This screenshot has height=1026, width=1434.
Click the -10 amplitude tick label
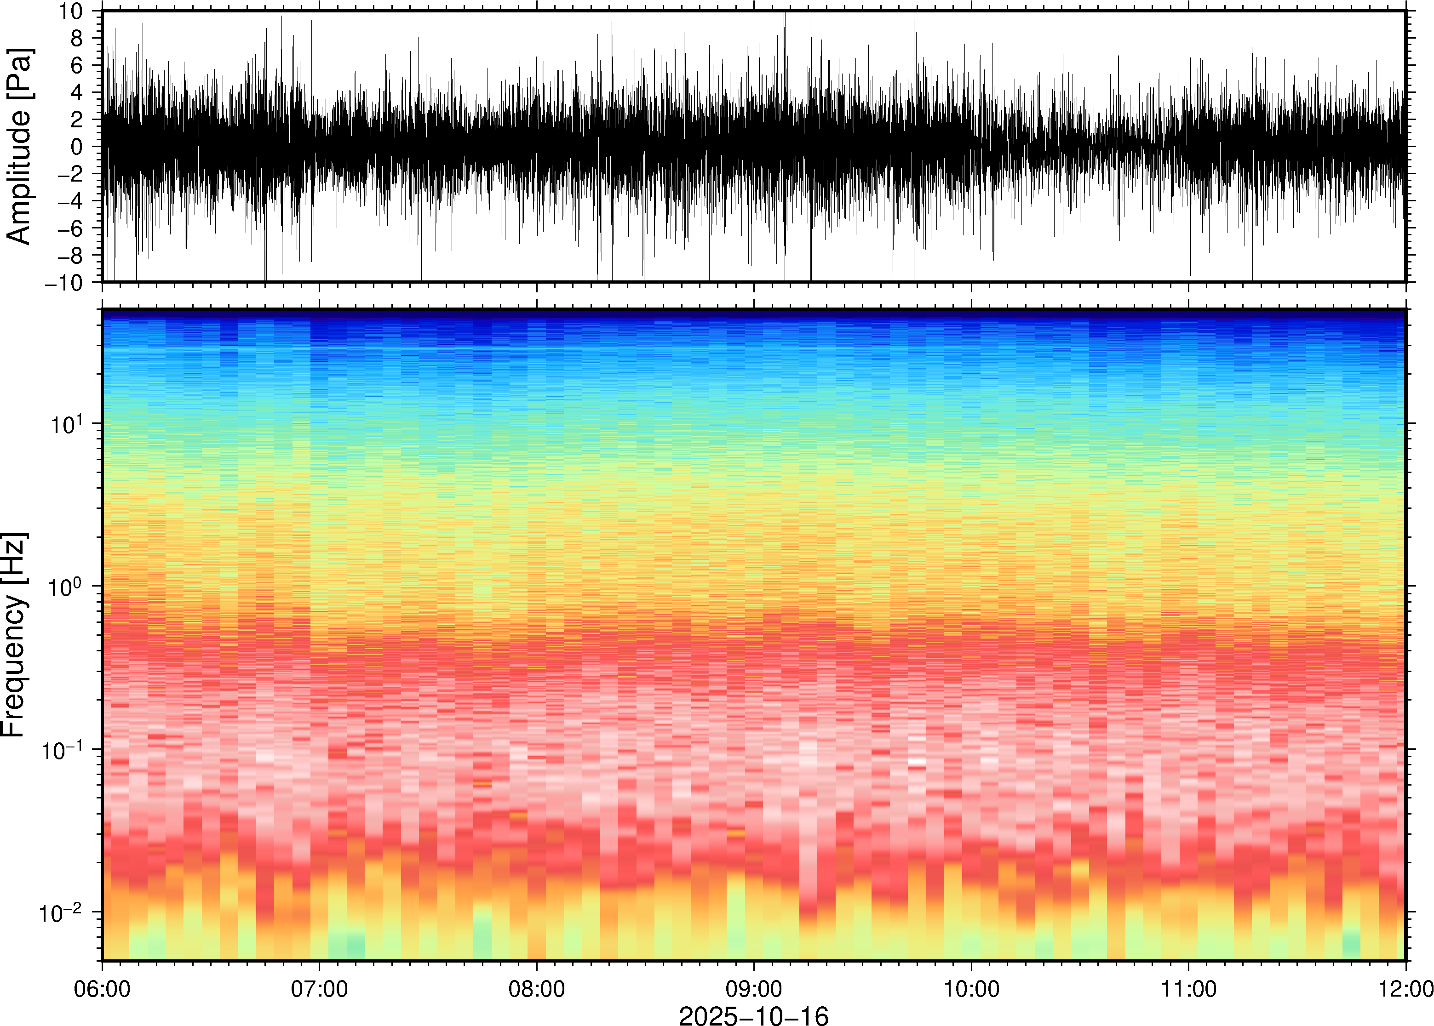point(64,282)
